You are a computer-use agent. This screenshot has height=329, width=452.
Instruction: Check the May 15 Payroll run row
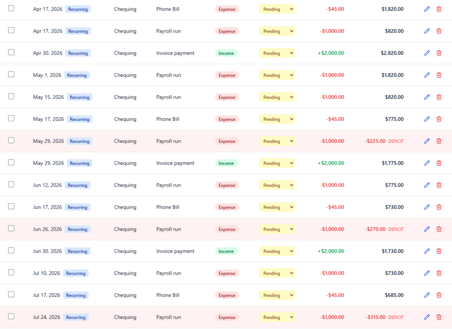[11, 97]
